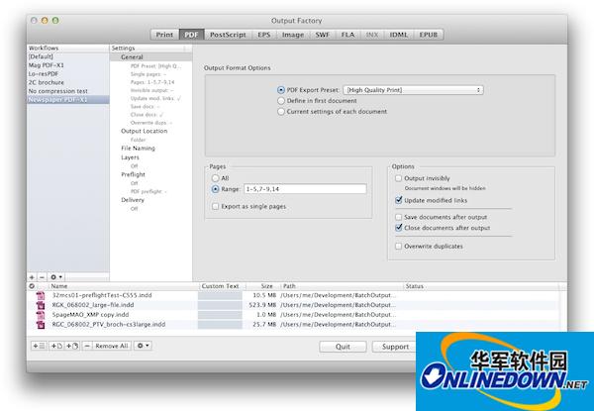The height and width of the screenshot is (411, 594).
Task: Click the Custom Text column header
Action: point(221,286)
